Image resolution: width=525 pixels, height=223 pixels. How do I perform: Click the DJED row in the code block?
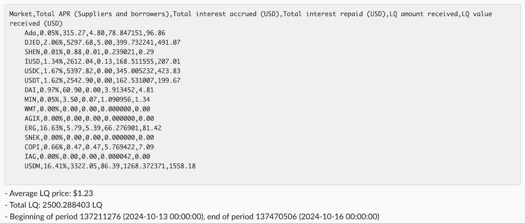102,42
